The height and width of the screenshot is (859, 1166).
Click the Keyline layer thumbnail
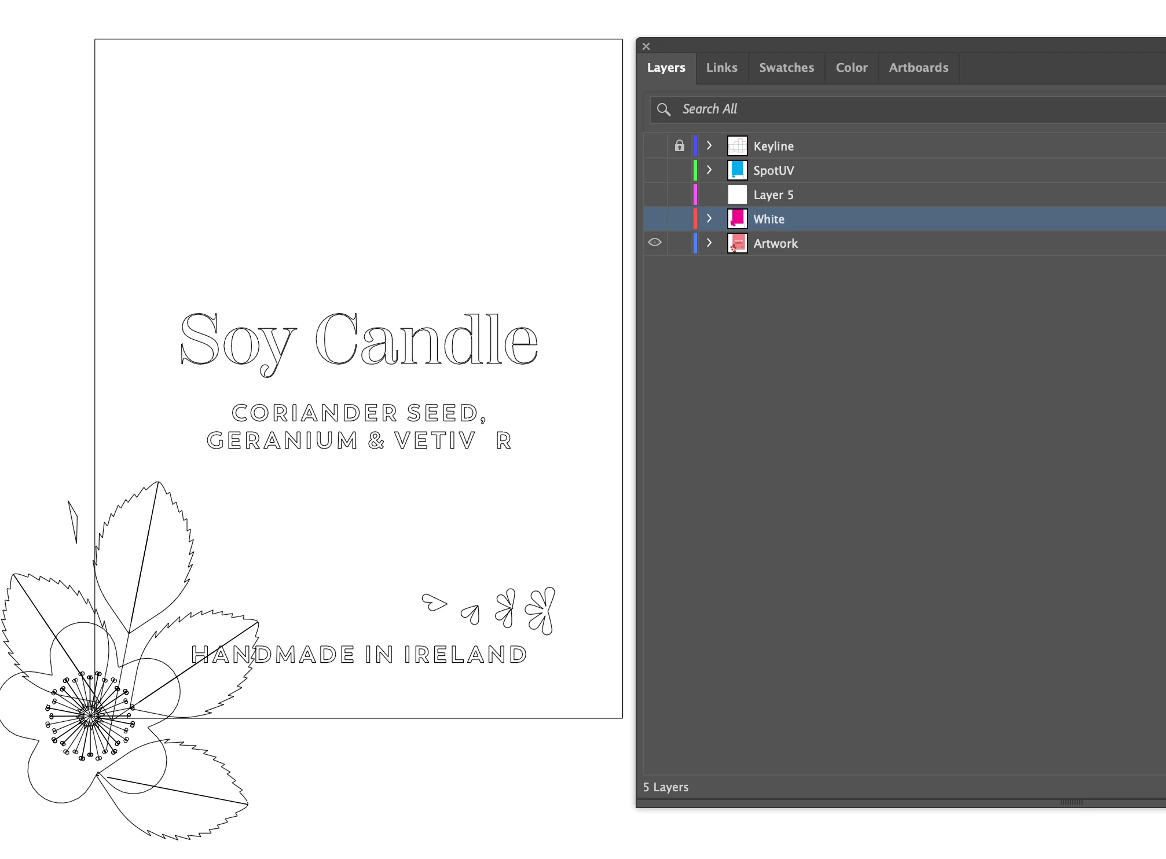pyautogui.click(x=737, y=146)
